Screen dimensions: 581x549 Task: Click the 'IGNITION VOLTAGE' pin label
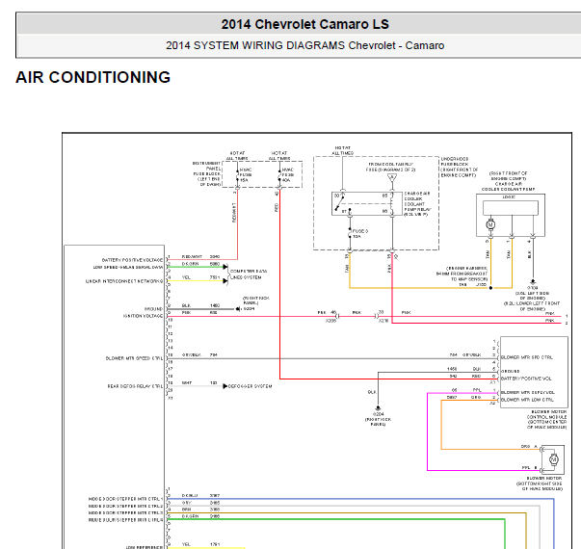(x=143, y=316)
